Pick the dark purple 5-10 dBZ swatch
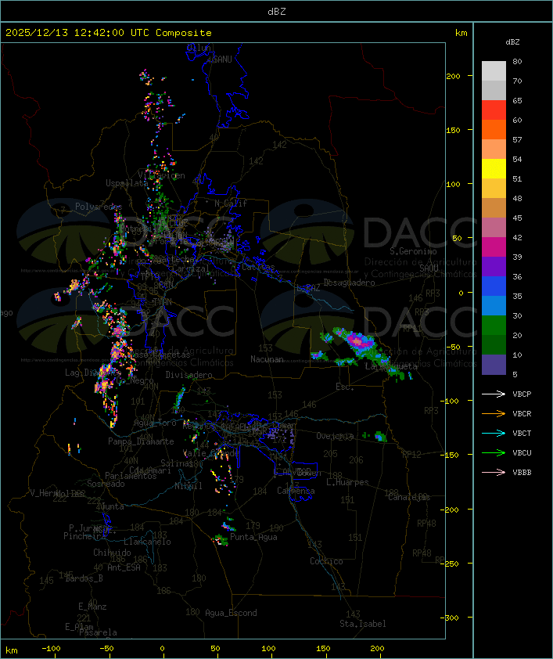 coord(494,365)
